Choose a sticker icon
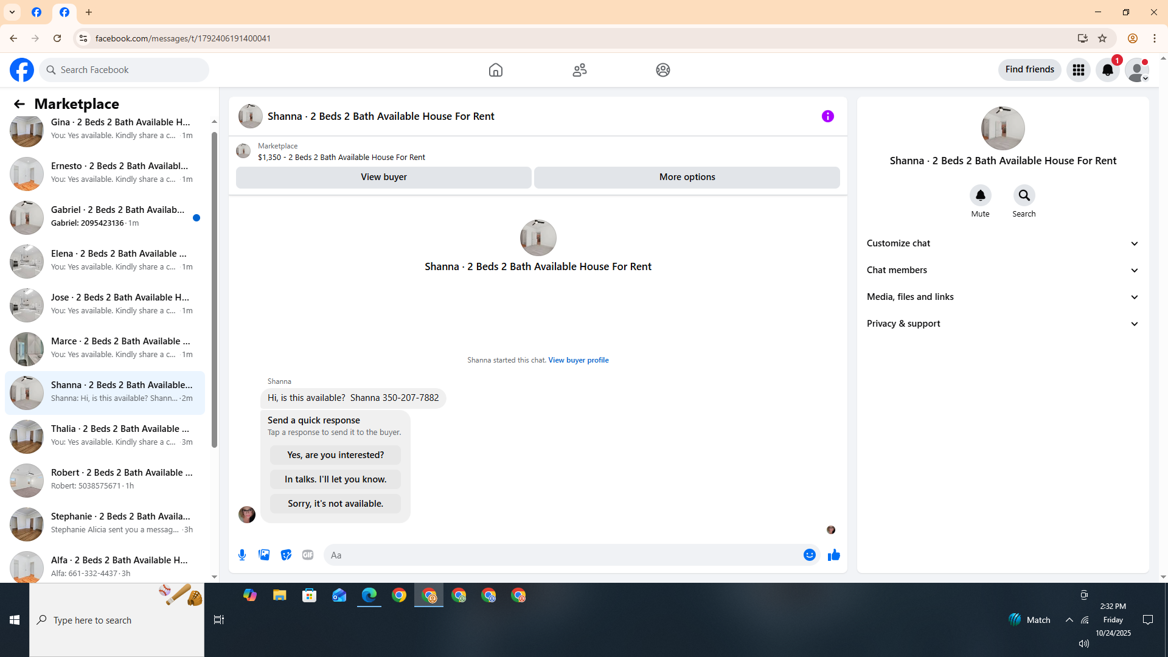 tap(286, 555)
